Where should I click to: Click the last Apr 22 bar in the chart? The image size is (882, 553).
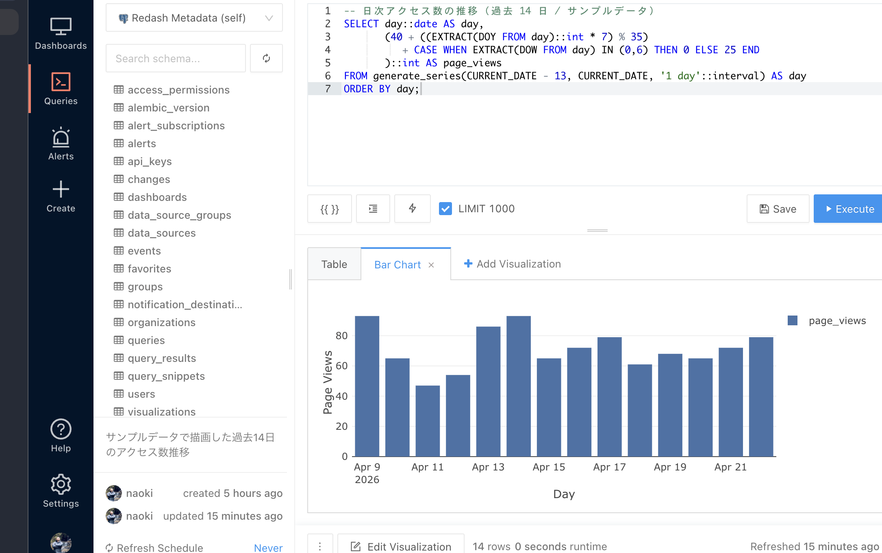tap(761, 396)
